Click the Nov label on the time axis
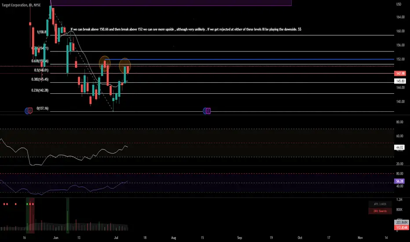Viewport: 410px width, 242px height. click(x=360, y=238)
